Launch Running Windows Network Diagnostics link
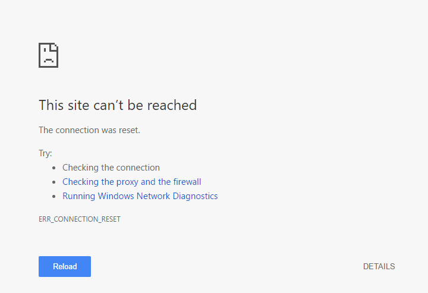The width and height of the screenshot is (428, 293). [140, 196]
